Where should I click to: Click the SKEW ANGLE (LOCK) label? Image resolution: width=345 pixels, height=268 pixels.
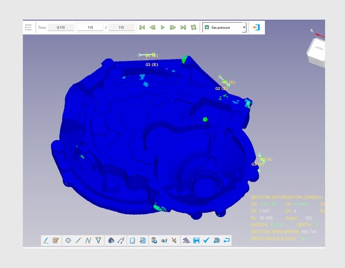(273, 238)
